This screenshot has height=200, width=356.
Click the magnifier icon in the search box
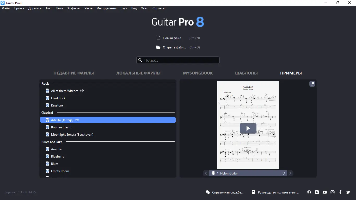140,60
